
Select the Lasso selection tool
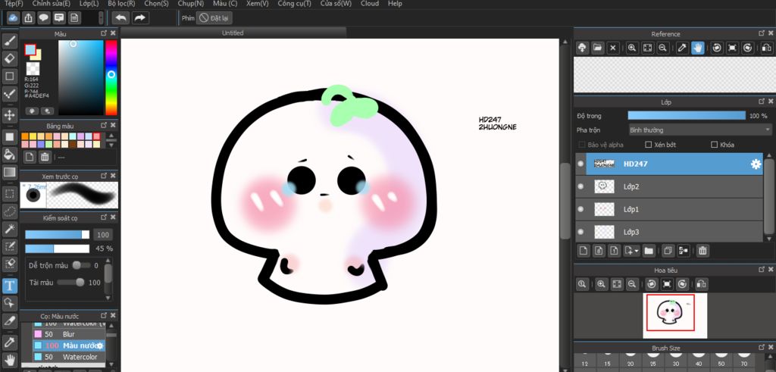point(9,211)
